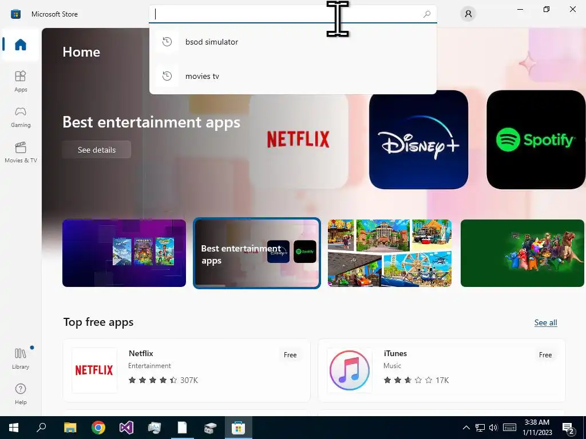Click the Microsoft Store logo icon

pos(15,14)
